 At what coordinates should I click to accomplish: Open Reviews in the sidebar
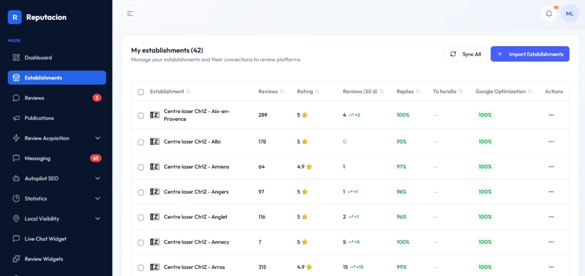tap(57, 98)
